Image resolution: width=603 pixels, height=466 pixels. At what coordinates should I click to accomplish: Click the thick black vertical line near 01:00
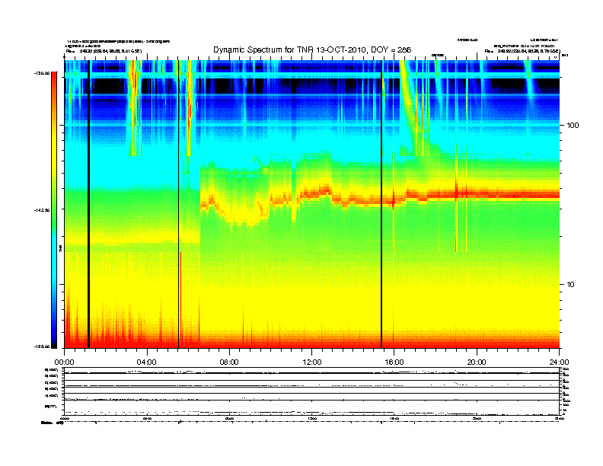tap(88, 204)
